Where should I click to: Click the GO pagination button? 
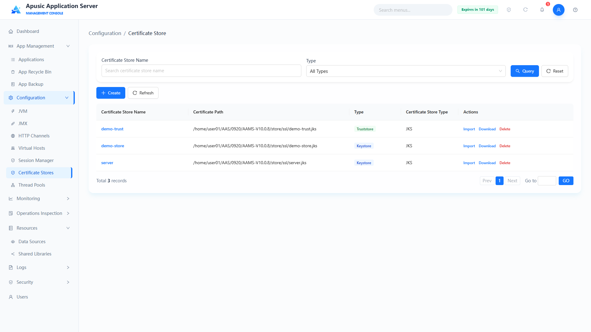click(x=566, y=181)
